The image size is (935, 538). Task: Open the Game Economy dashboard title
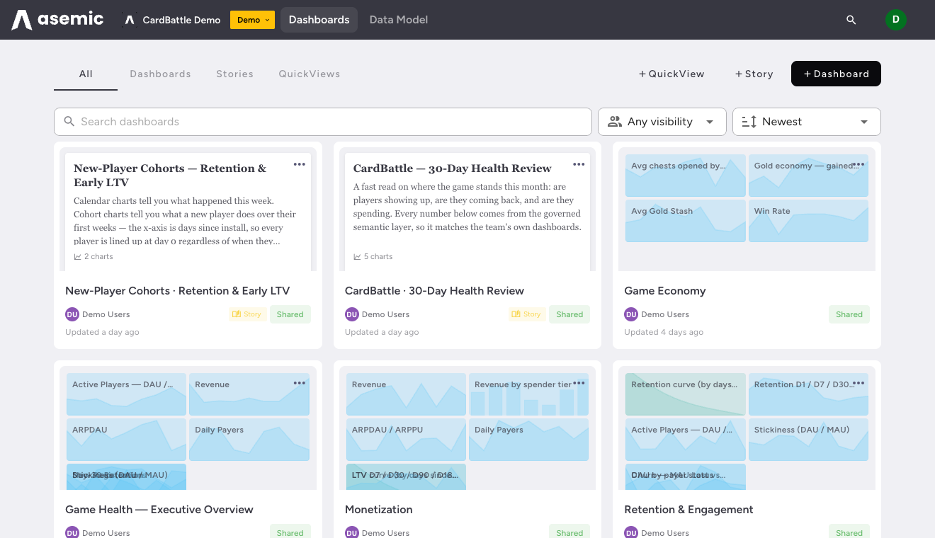point(665,291)
